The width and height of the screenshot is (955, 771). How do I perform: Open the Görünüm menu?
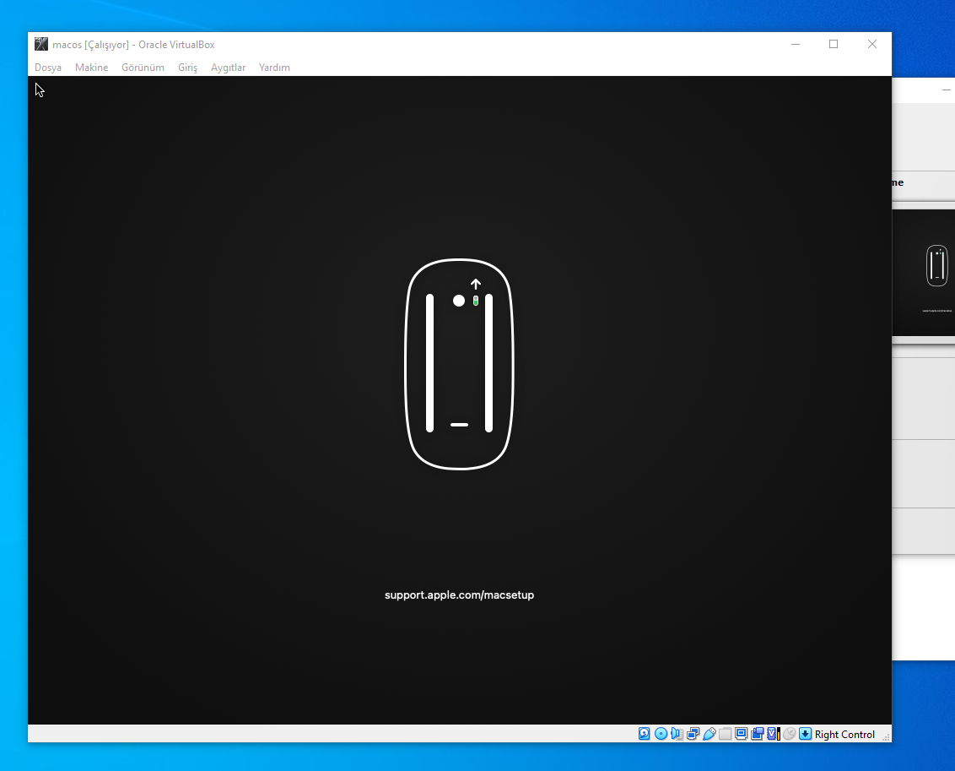pos(143,68)
